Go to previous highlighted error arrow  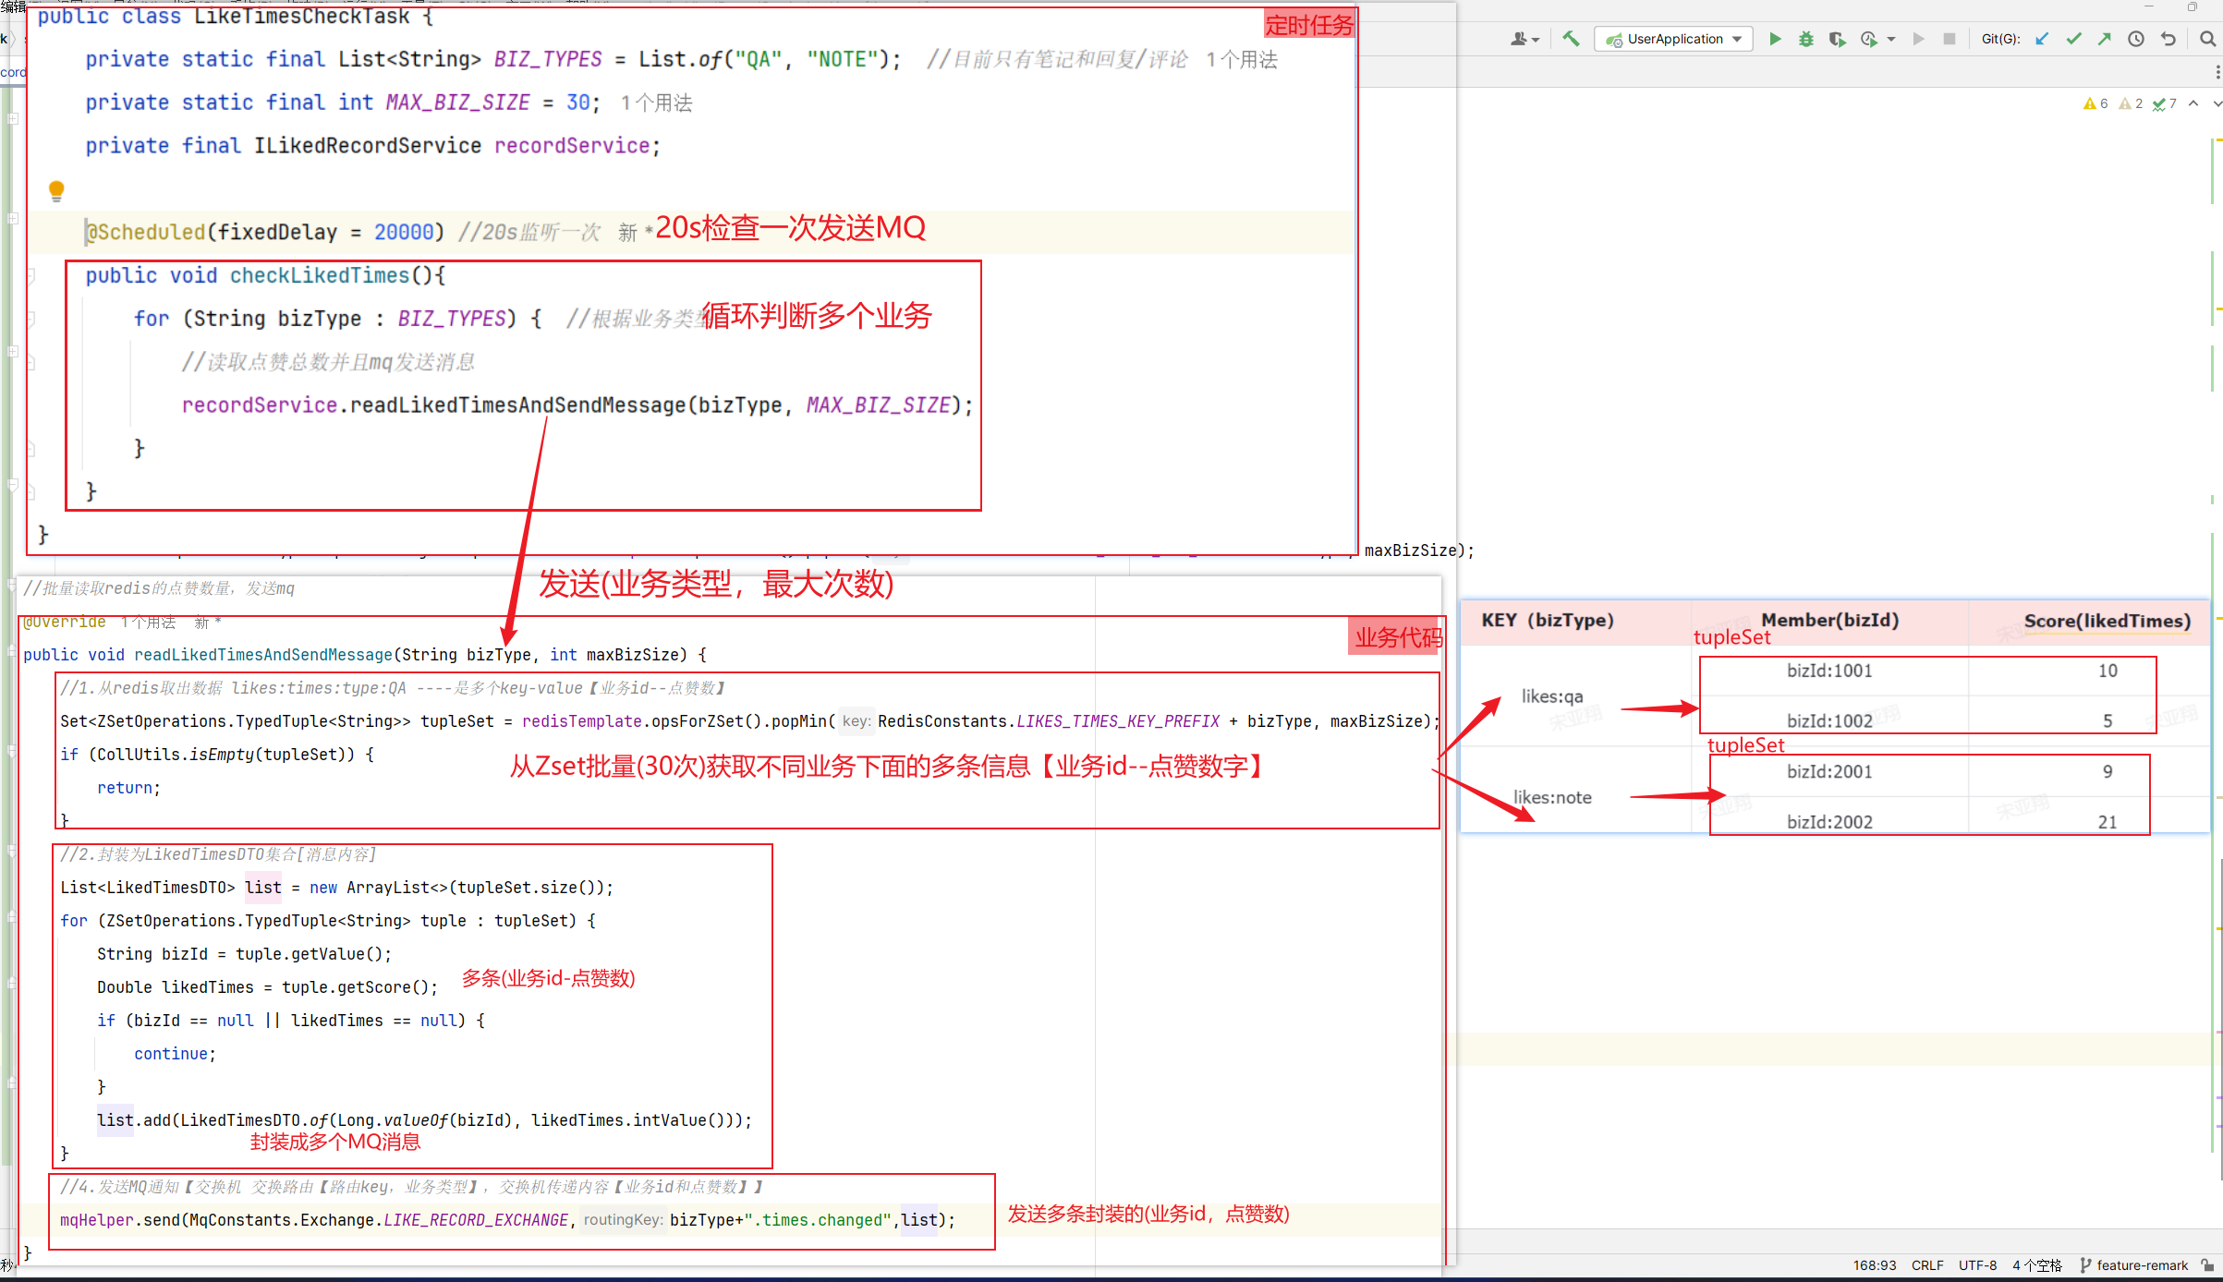(2193, 103)
